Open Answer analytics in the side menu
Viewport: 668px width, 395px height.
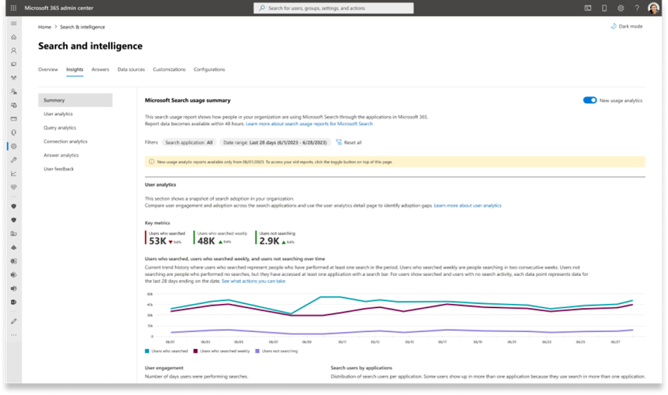point(61,155)
